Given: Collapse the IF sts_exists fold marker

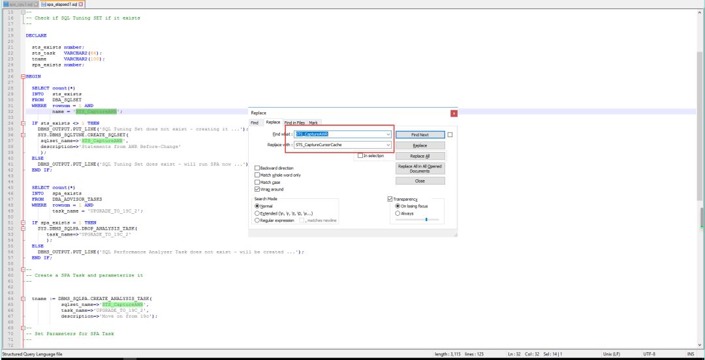Looking at the screenshot, I should (x=23, y=123).
